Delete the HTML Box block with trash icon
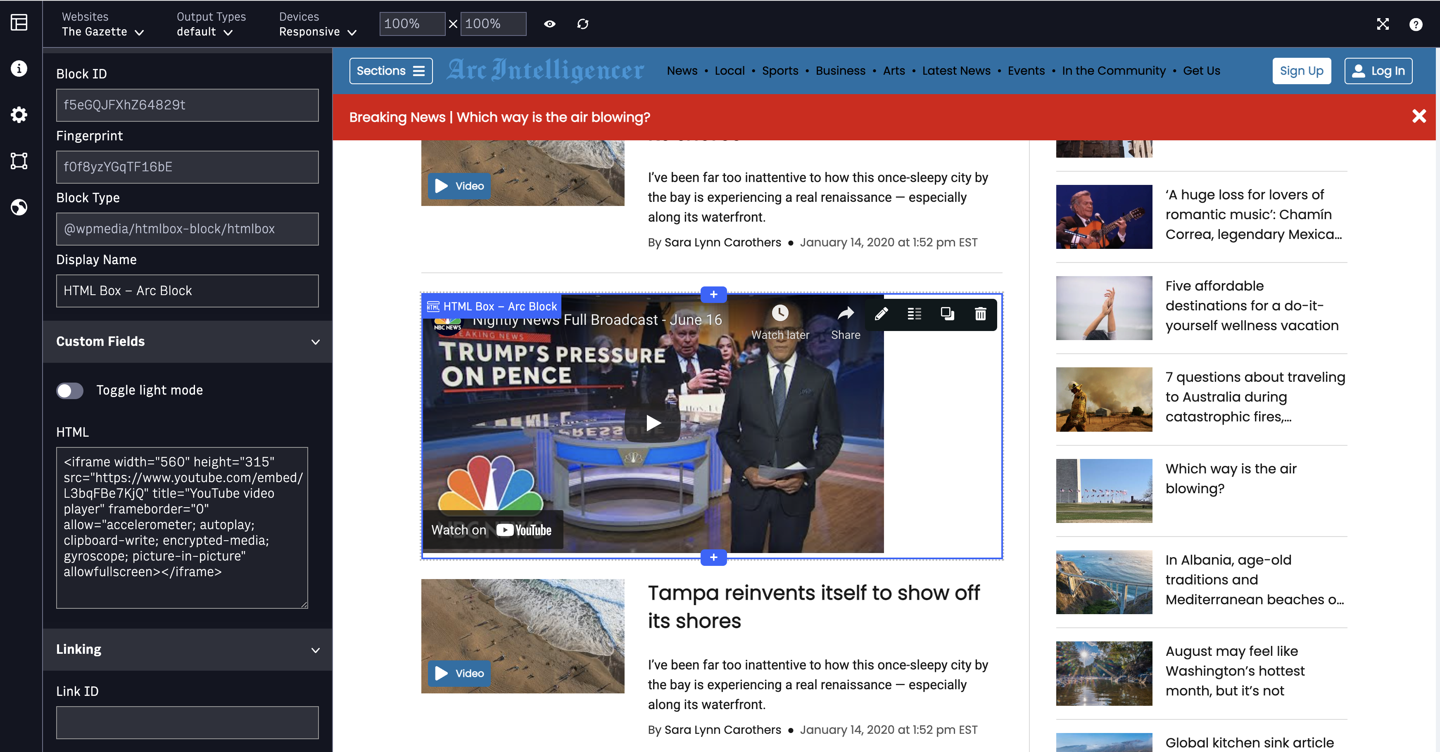1440x752 pixels. [980, 314]
